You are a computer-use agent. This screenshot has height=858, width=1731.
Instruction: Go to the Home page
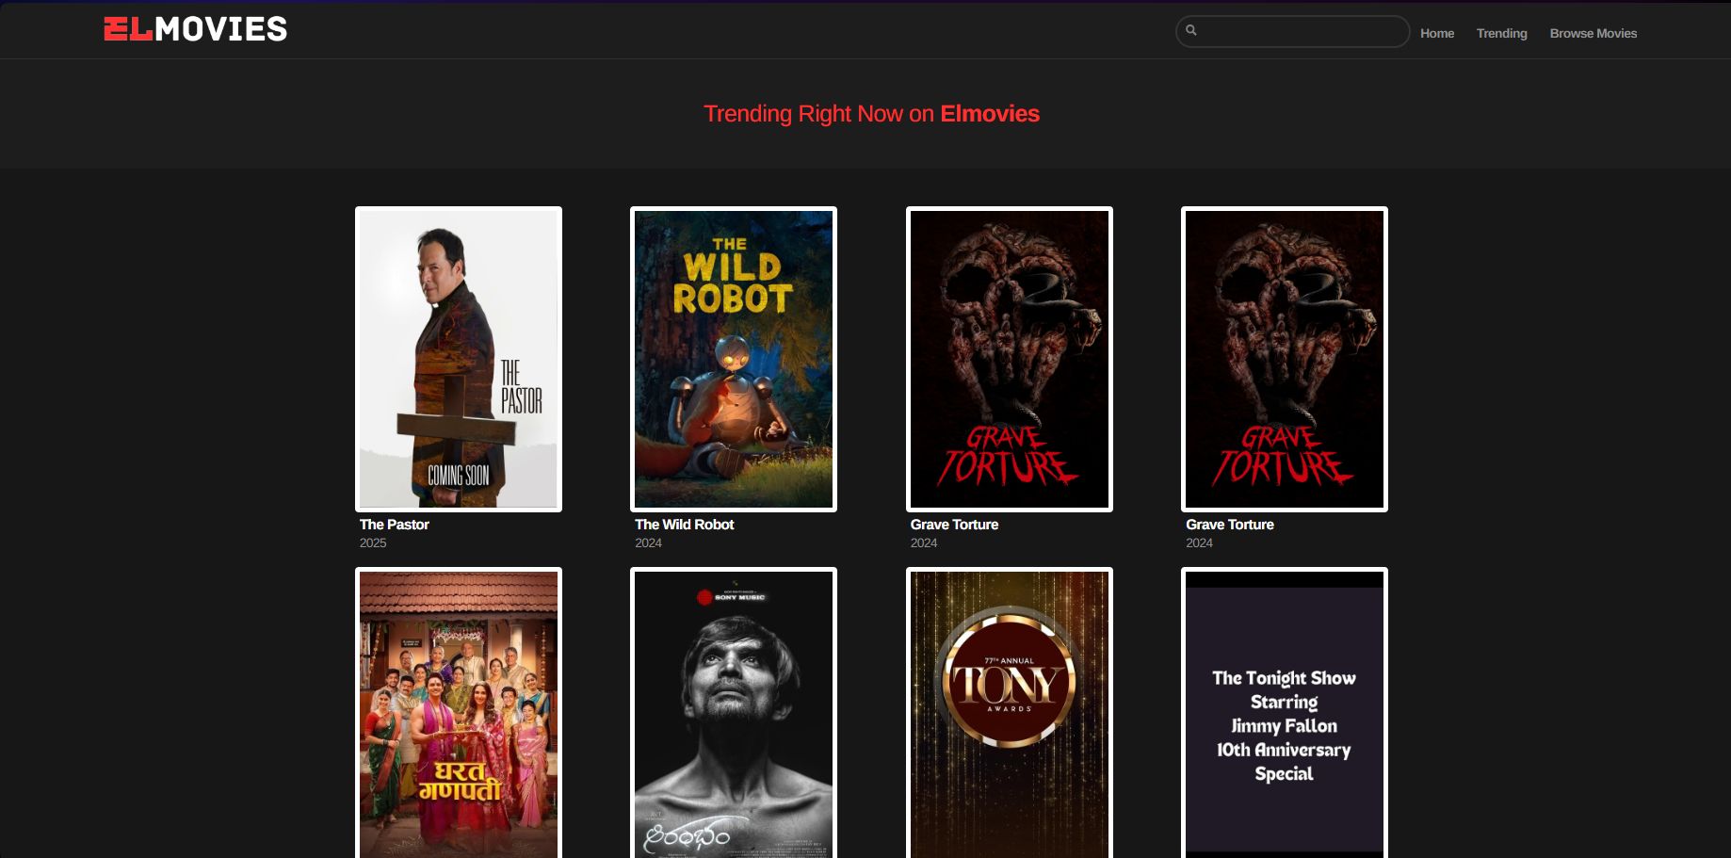tap(1437, 33)
